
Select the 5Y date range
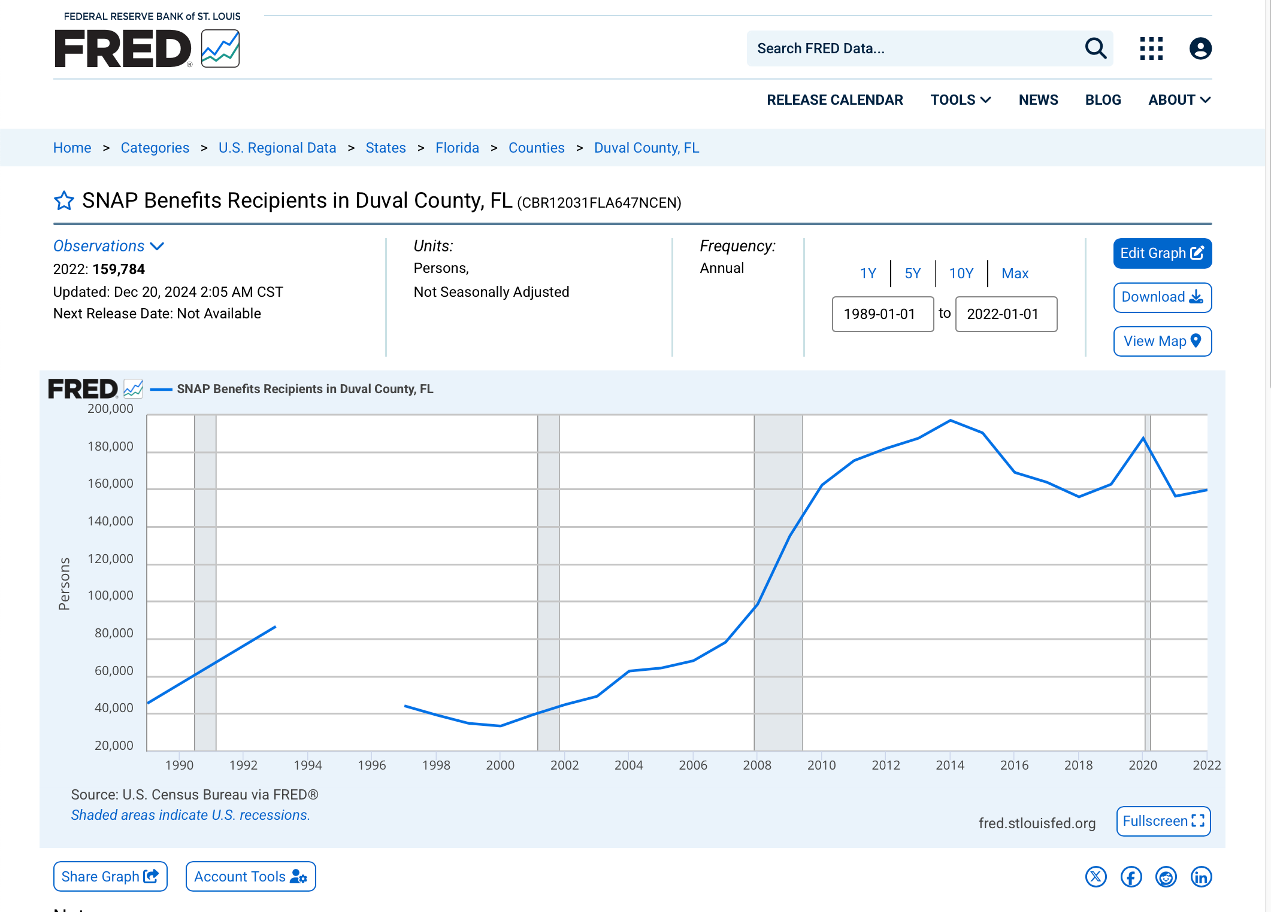pyautogui.click(x=912, y=273)
